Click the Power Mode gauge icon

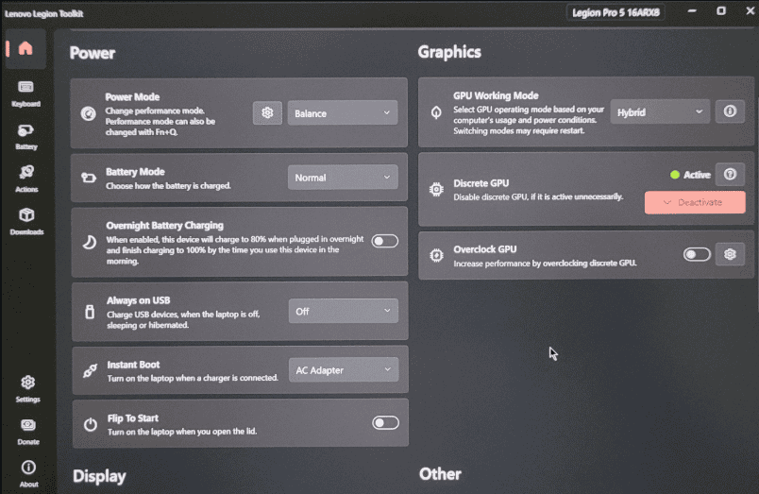[x=88, y=113]
